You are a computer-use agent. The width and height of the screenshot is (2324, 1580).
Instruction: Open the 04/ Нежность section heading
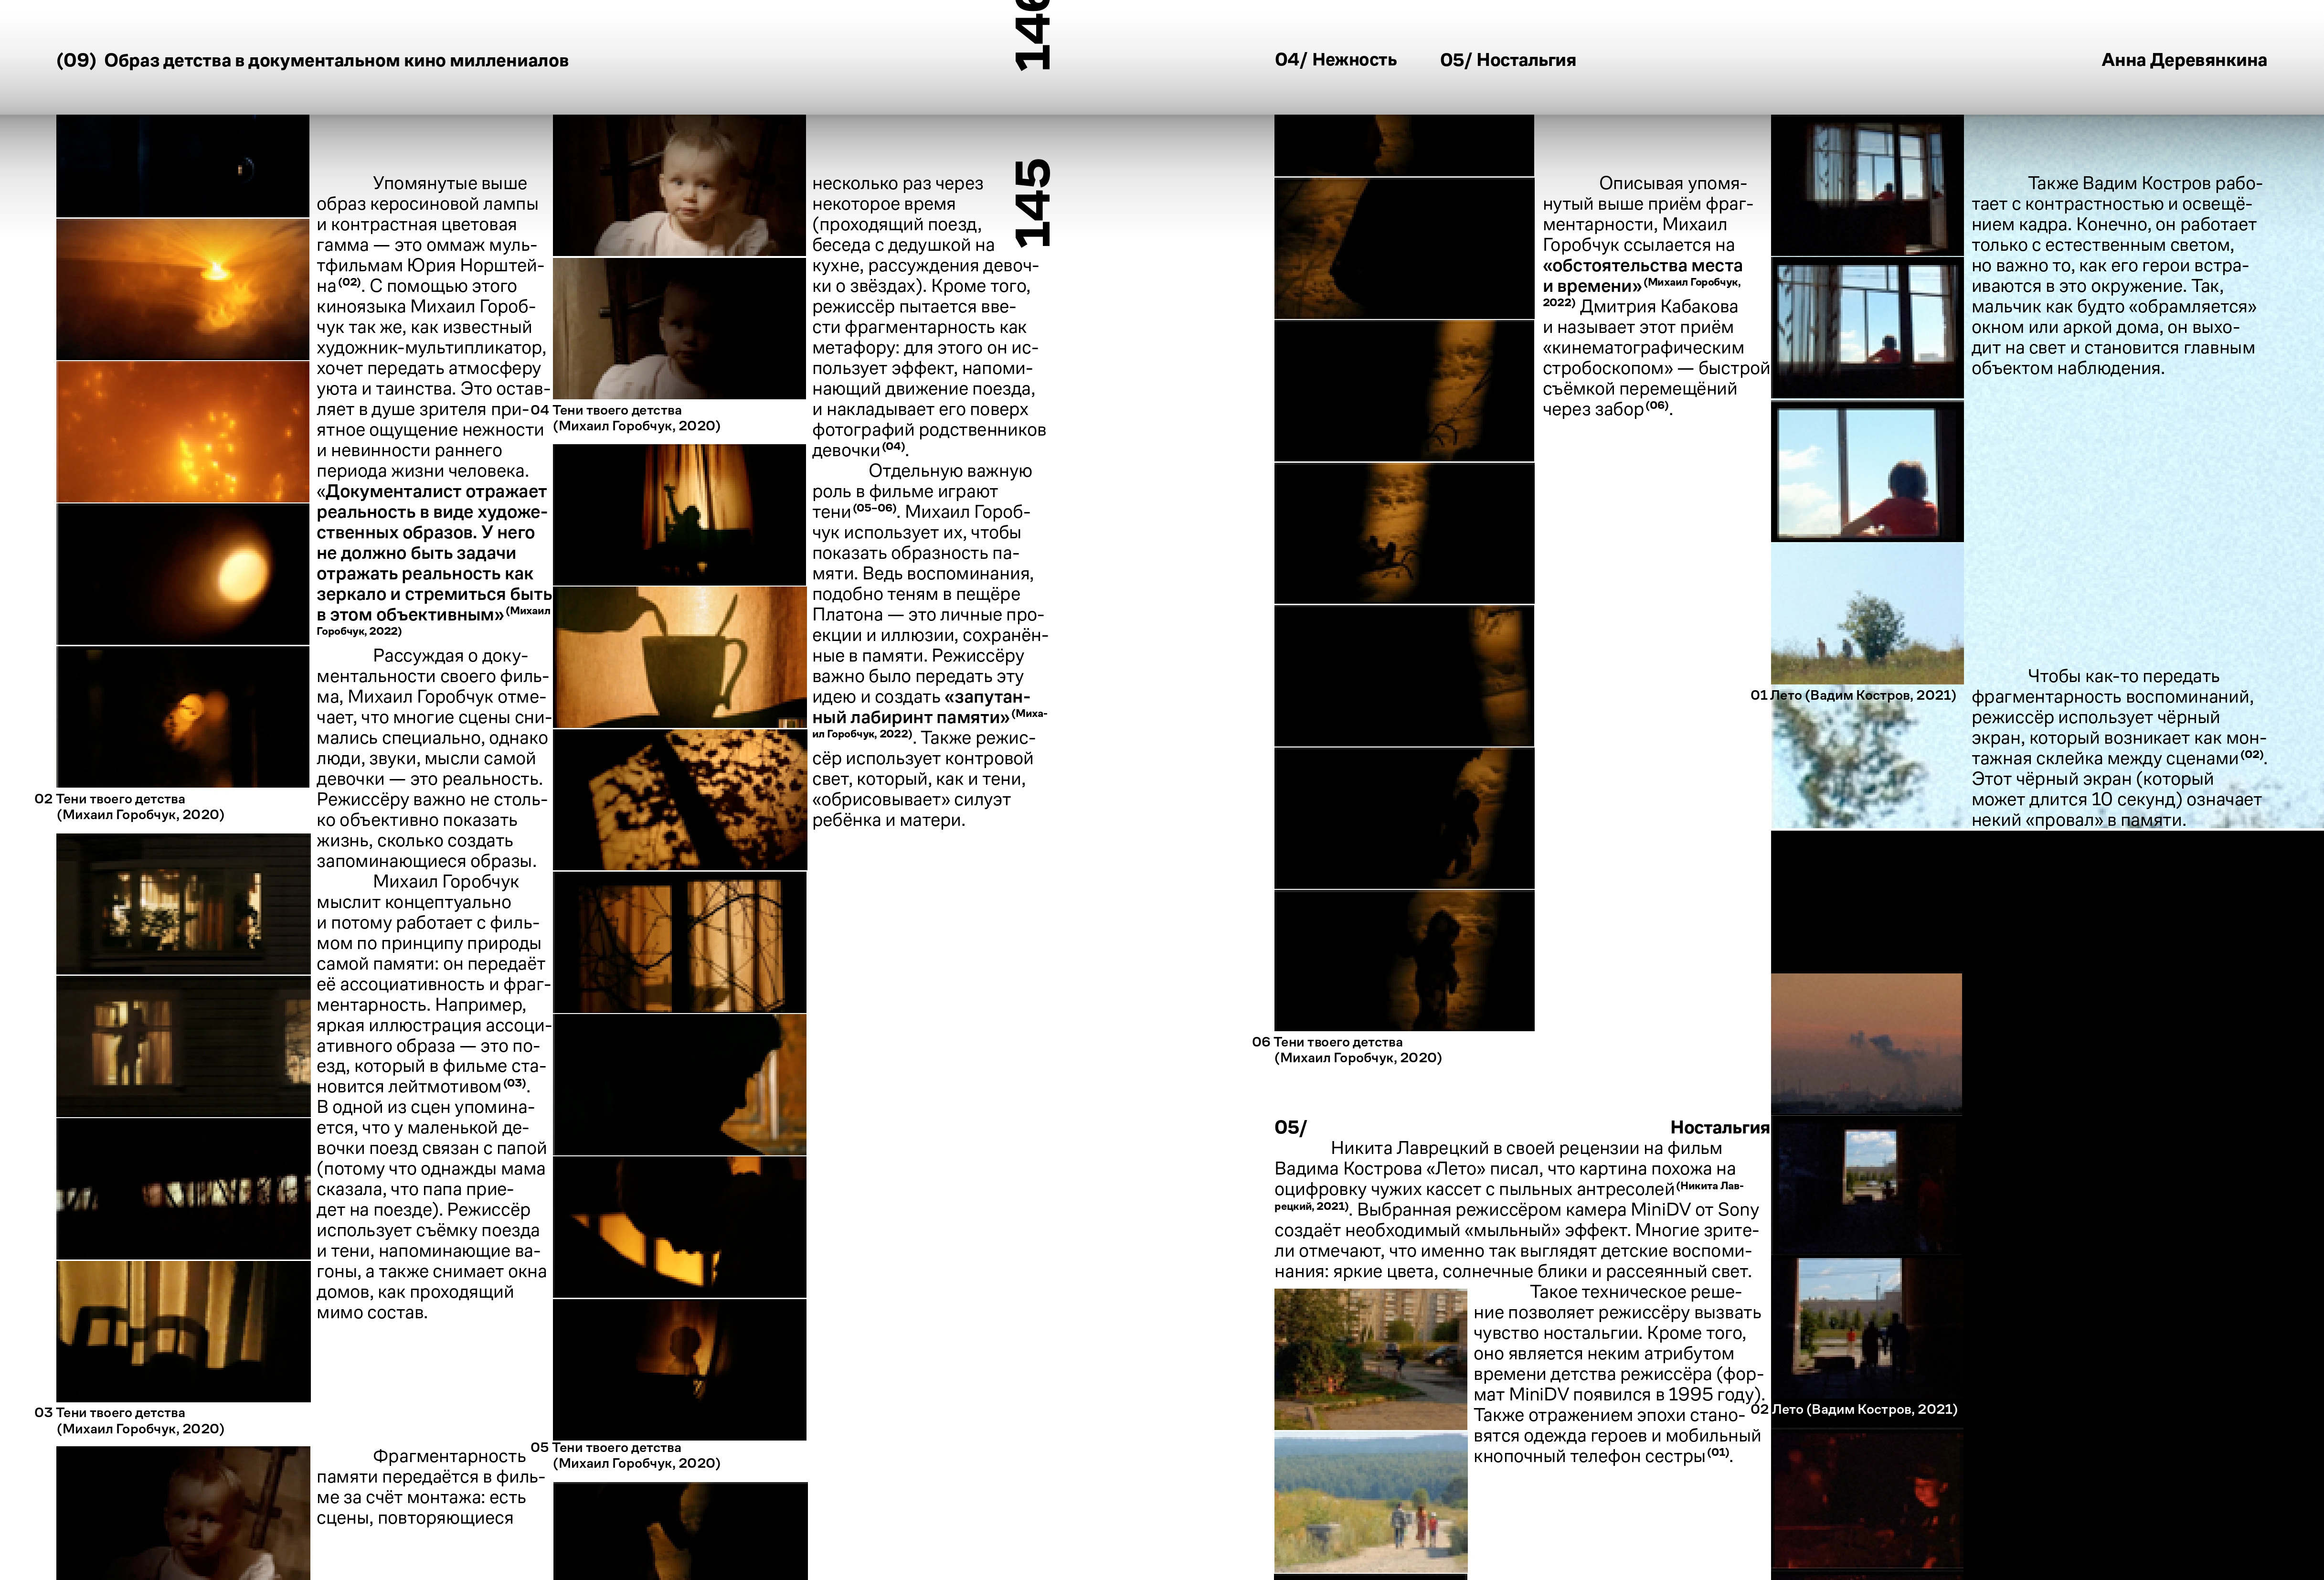pos(1335,60)
